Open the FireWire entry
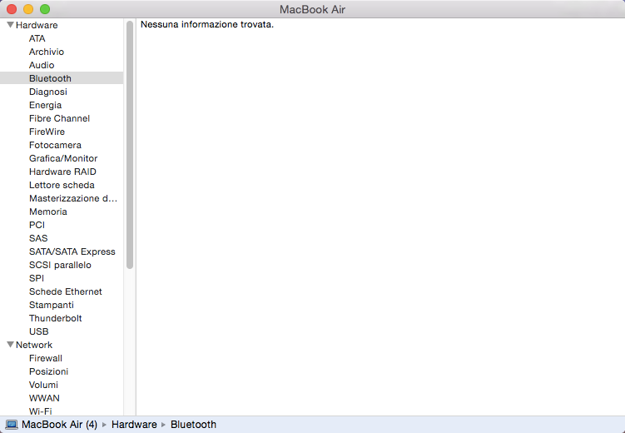The width and height of the screenshot is (625, 433). tap(47, 132)
